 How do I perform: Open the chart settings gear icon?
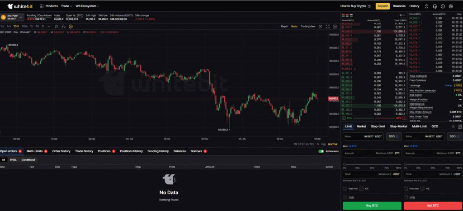(71, 26)
